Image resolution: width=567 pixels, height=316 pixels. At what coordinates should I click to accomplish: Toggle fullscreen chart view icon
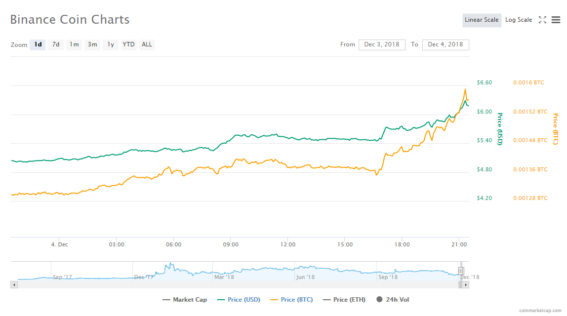pyautogui.click(x=542, y=20)
